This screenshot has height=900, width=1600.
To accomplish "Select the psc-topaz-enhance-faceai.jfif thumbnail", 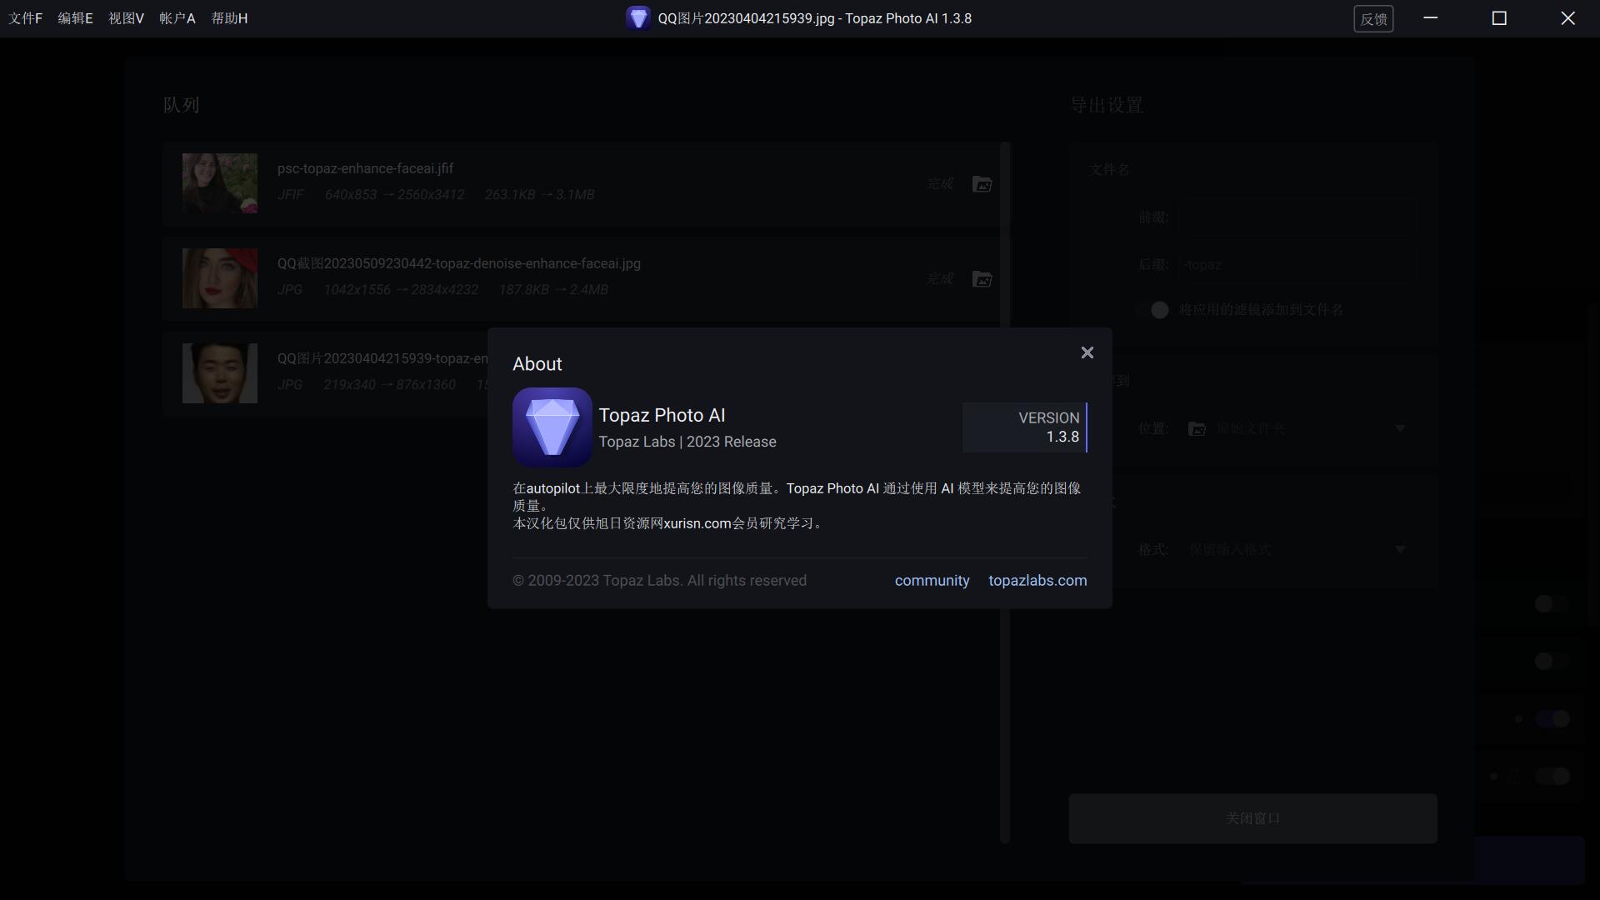I will click(x=220, y=183).
